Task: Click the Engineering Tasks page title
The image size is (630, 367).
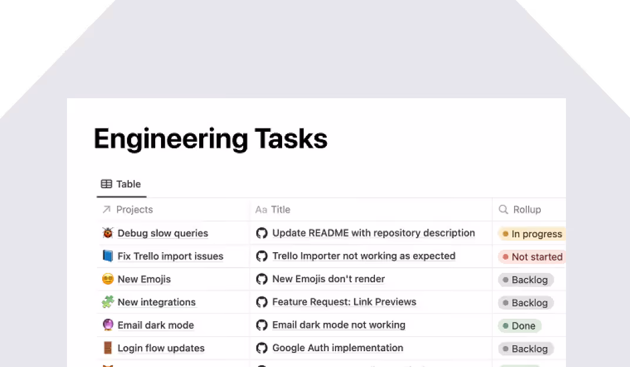Action: click(x=210, y=139)
